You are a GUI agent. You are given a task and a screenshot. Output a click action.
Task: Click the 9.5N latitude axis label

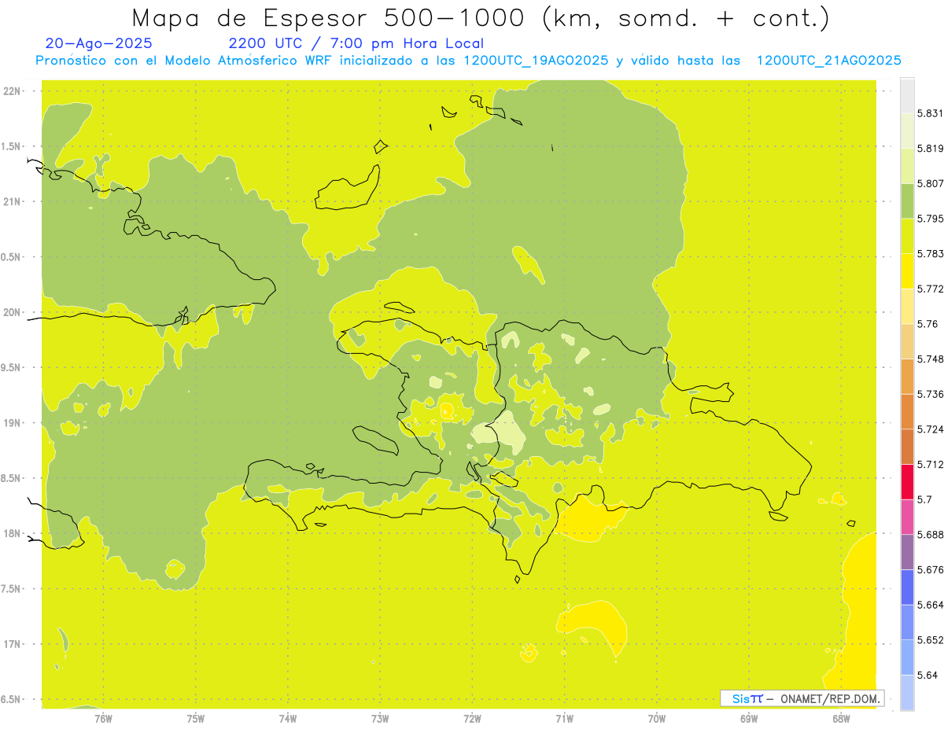[x=11, y=367]
